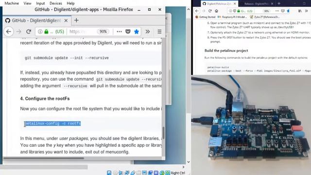The width and height of the screenshot is (311, 175).
Task: Click the highlighted petalinux-config -c rootfs command
Action: (52, 123)
